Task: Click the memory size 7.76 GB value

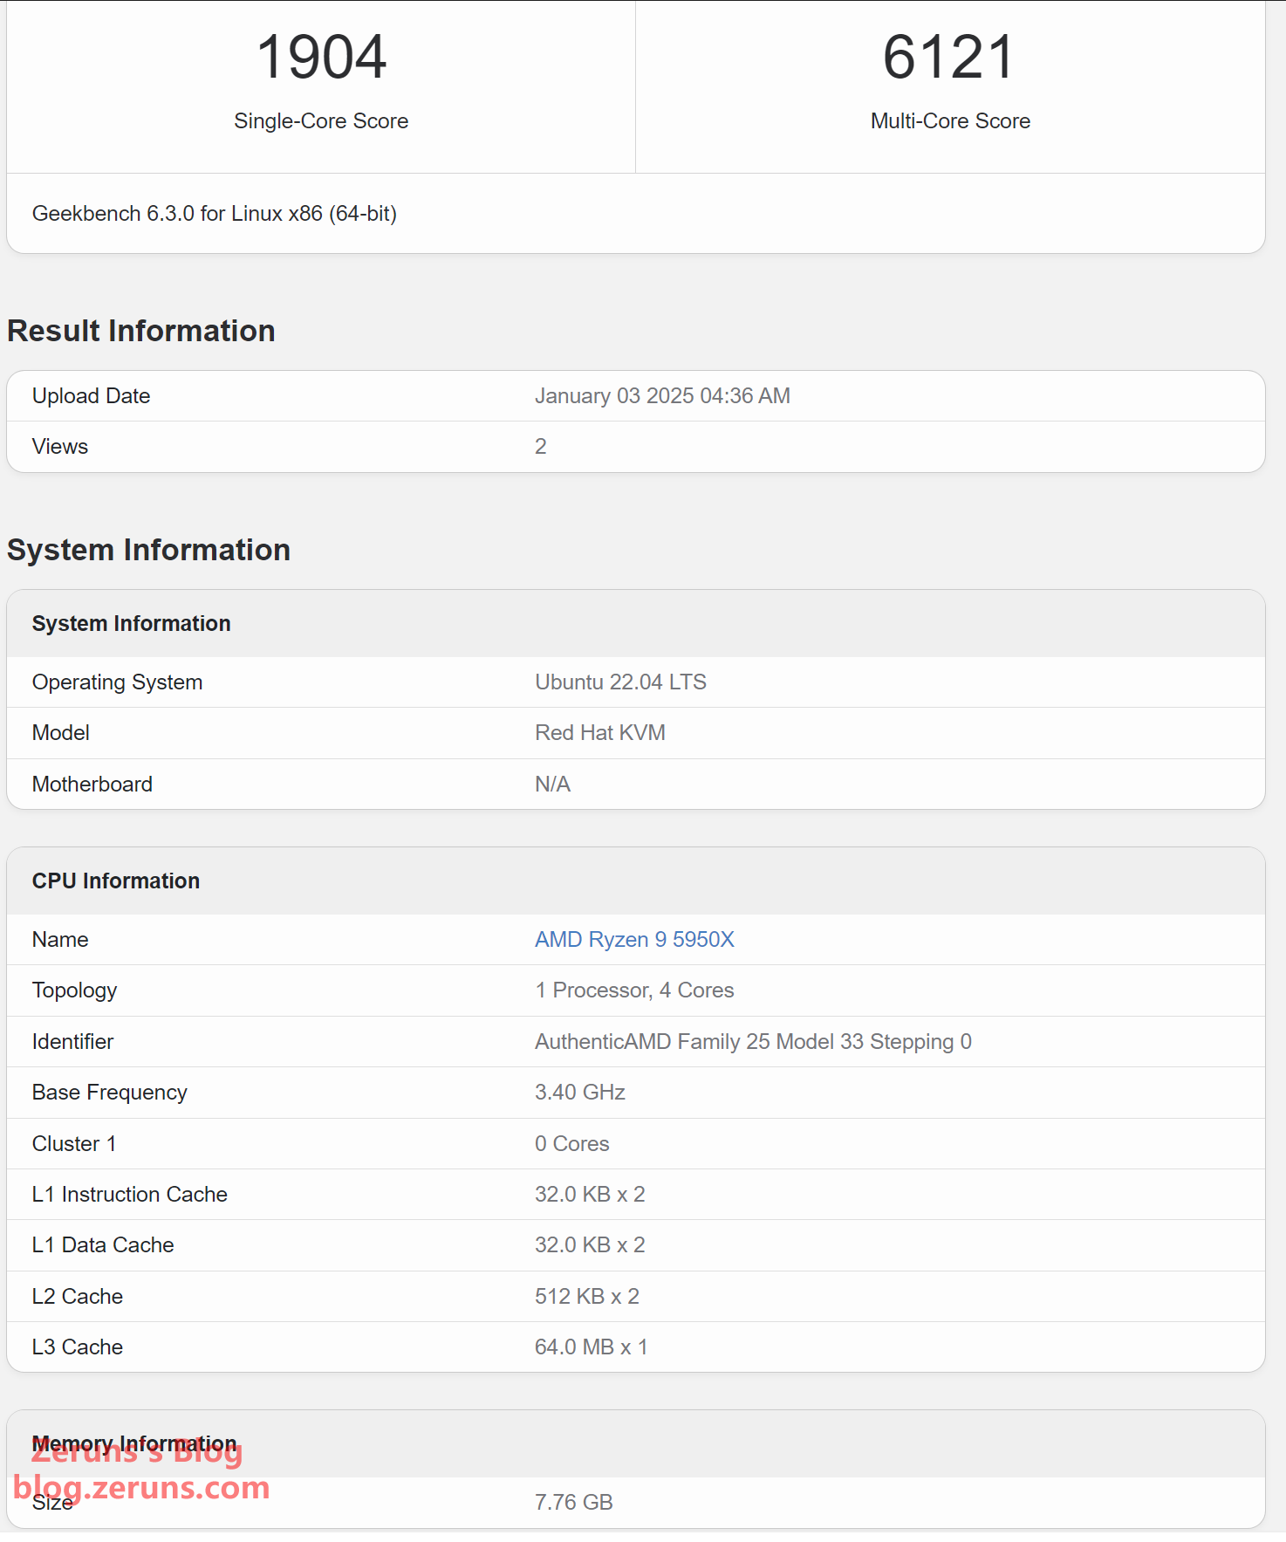Action: coord(573,1503)
